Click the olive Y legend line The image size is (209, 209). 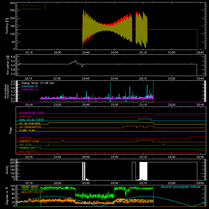[31, 9]
